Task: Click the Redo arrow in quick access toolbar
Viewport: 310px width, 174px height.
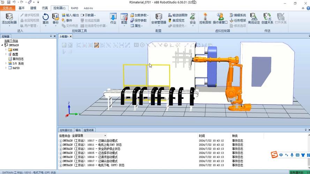Action: pos(22,2)
